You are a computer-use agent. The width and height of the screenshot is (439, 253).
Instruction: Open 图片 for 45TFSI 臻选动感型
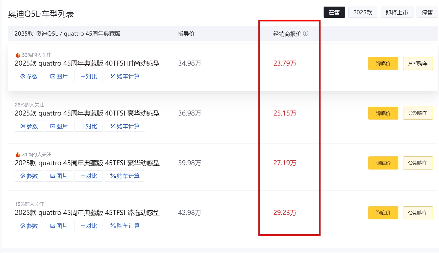point(59,226)
